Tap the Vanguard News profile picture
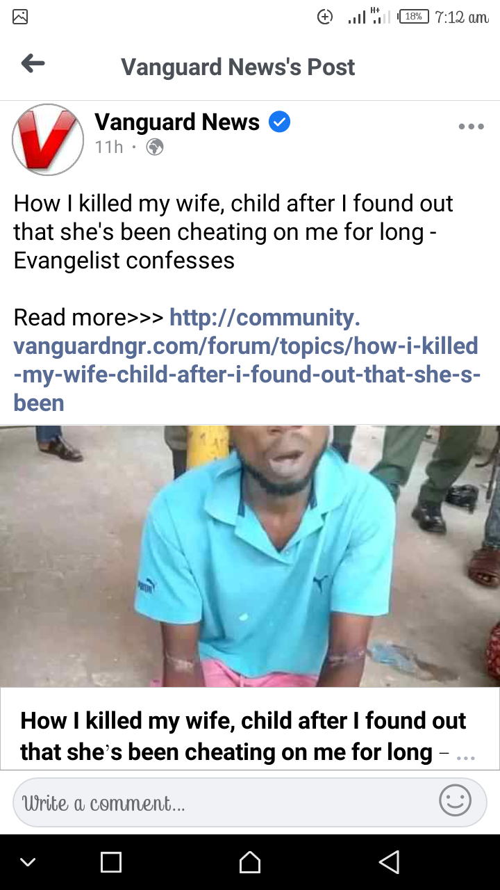Viewport: 500px width, 890px height. (x=48, y=139)
